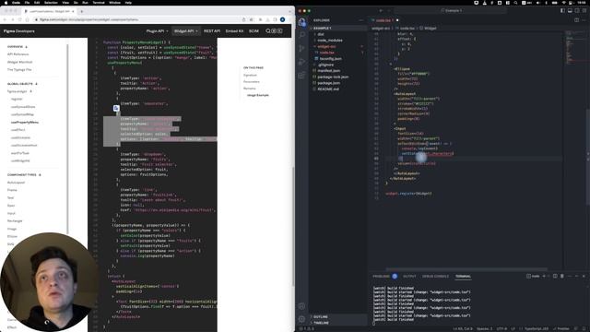This screenshot has height=332, width=590.
Task: Jump to Usage Example in On This Page
Action: pos(258,95)
